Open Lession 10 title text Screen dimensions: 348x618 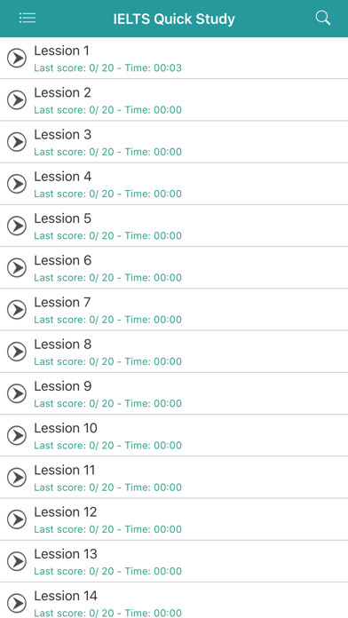click(66, 428)
